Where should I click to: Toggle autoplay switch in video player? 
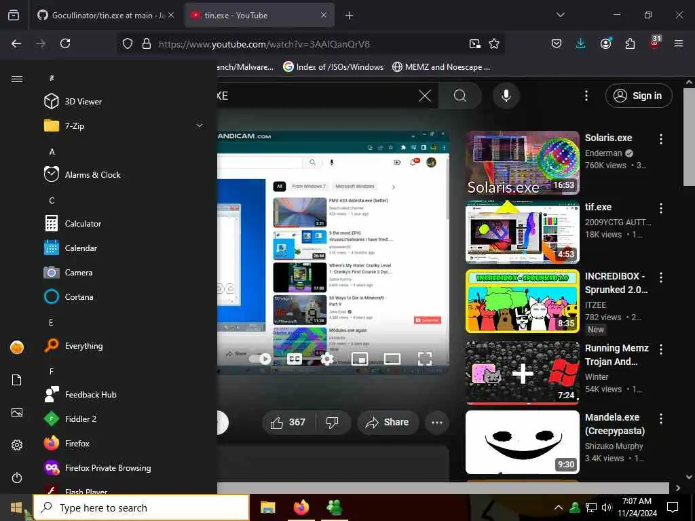coord(260,358)
